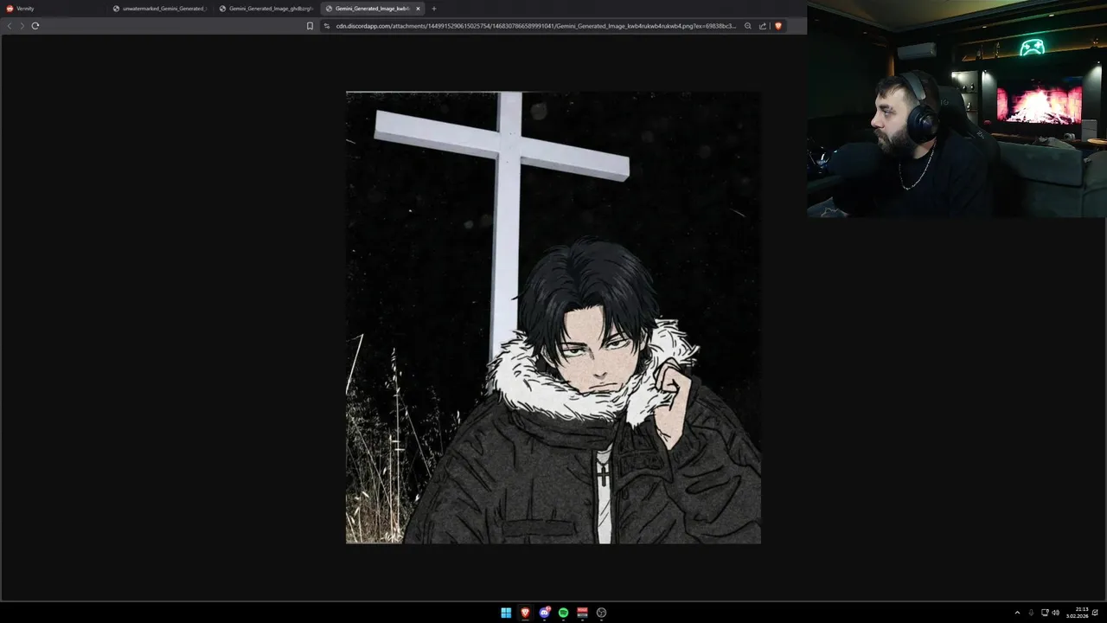Go back to the previous page

[10, 26]
